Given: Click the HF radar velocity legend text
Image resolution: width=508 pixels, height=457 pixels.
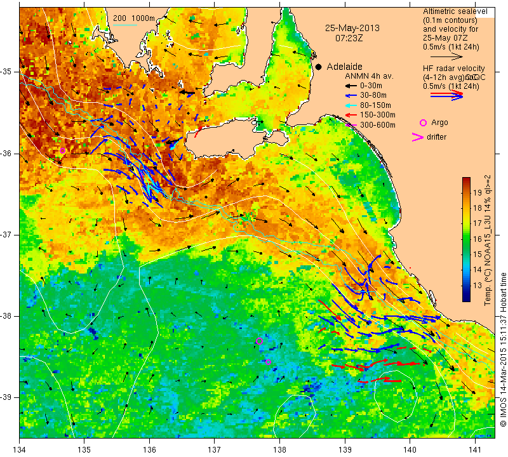Looking at the screenshot, I should pyautogui.click(x=453, y=69).
